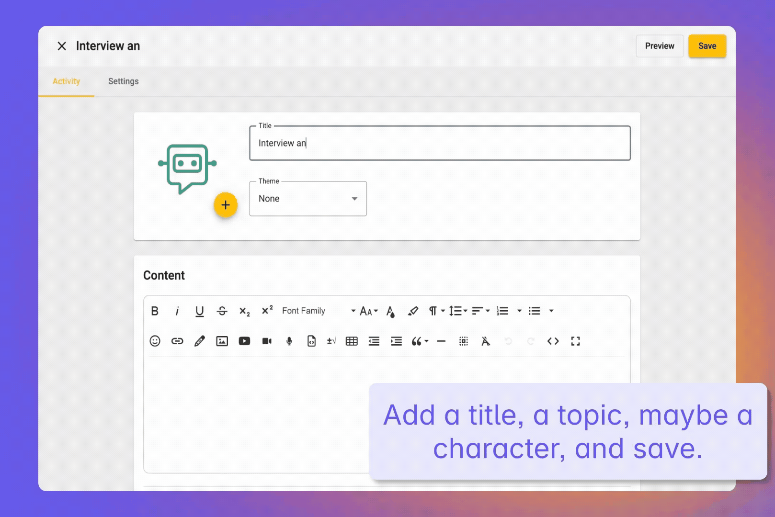775x517 pixels.
Task: Open the Font Family dropdown
Action: pyautogui.click(x=319, y=311)
